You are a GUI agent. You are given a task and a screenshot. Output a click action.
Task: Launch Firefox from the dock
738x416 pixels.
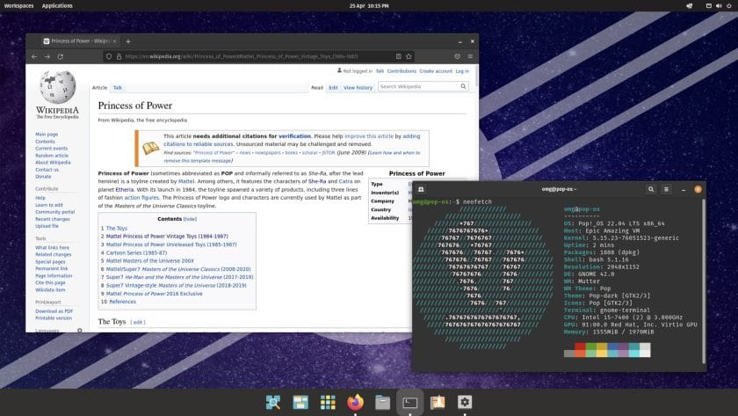coord(355,402)
